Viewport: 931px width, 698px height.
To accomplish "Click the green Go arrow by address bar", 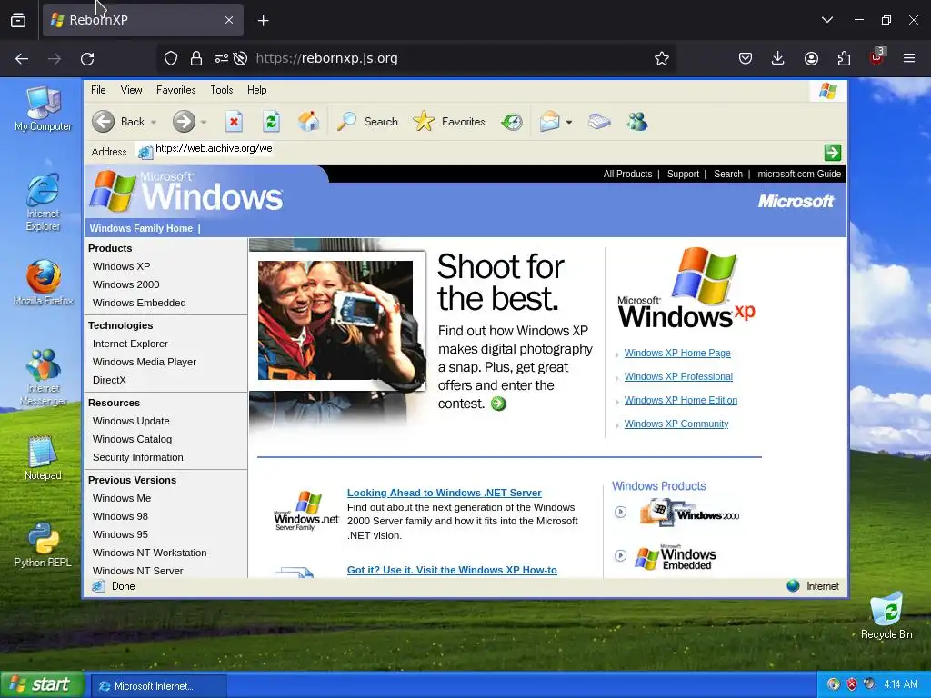I will [833, 153].
